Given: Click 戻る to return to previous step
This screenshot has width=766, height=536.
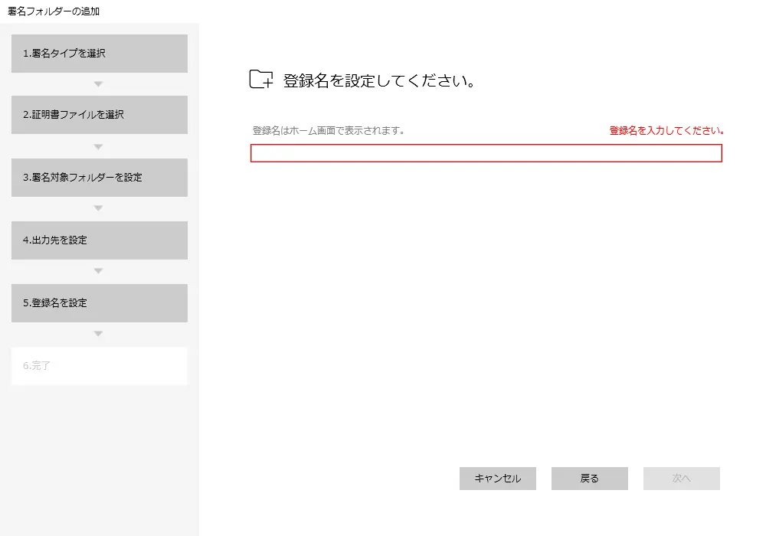Looking at the screenshot, I should [589, 479].
